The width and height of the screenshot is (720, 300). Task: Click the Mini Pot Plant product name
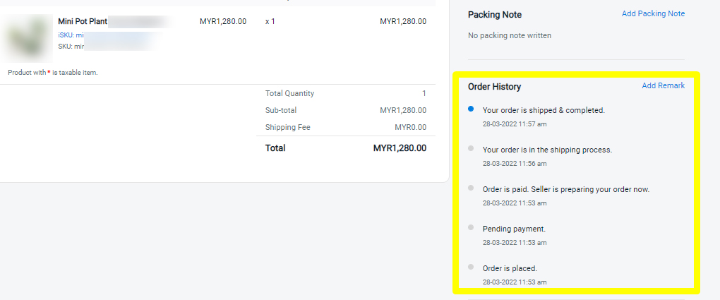click(83, 21)
